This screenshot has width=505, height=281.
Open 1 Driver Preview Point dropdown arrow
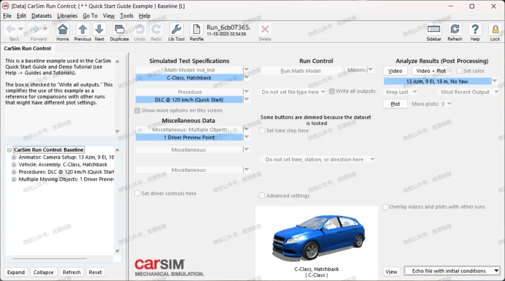point(247,137)
